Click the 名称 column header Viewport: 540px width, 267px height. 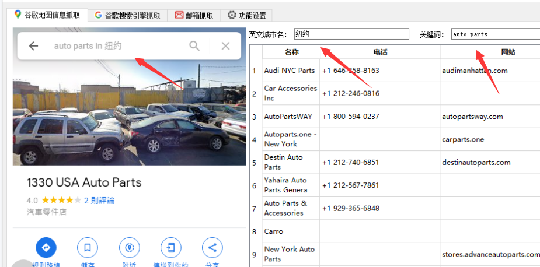pyautogui.click(x=291, y=52)
